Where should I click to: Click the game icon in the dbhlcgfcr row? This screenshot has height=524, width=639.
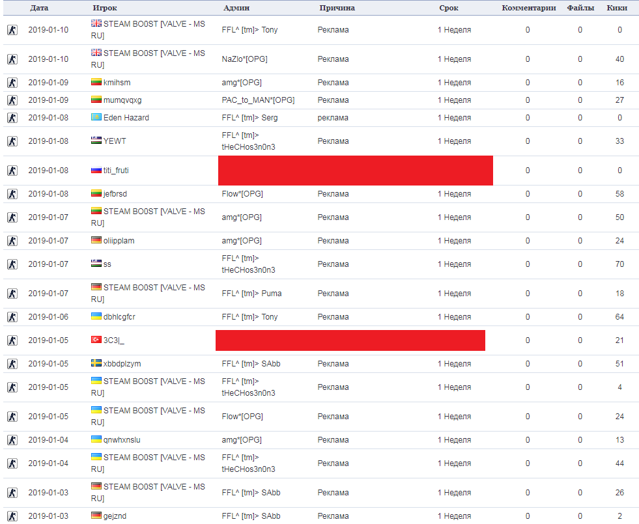pyautogui.click(x=12, y=317)
